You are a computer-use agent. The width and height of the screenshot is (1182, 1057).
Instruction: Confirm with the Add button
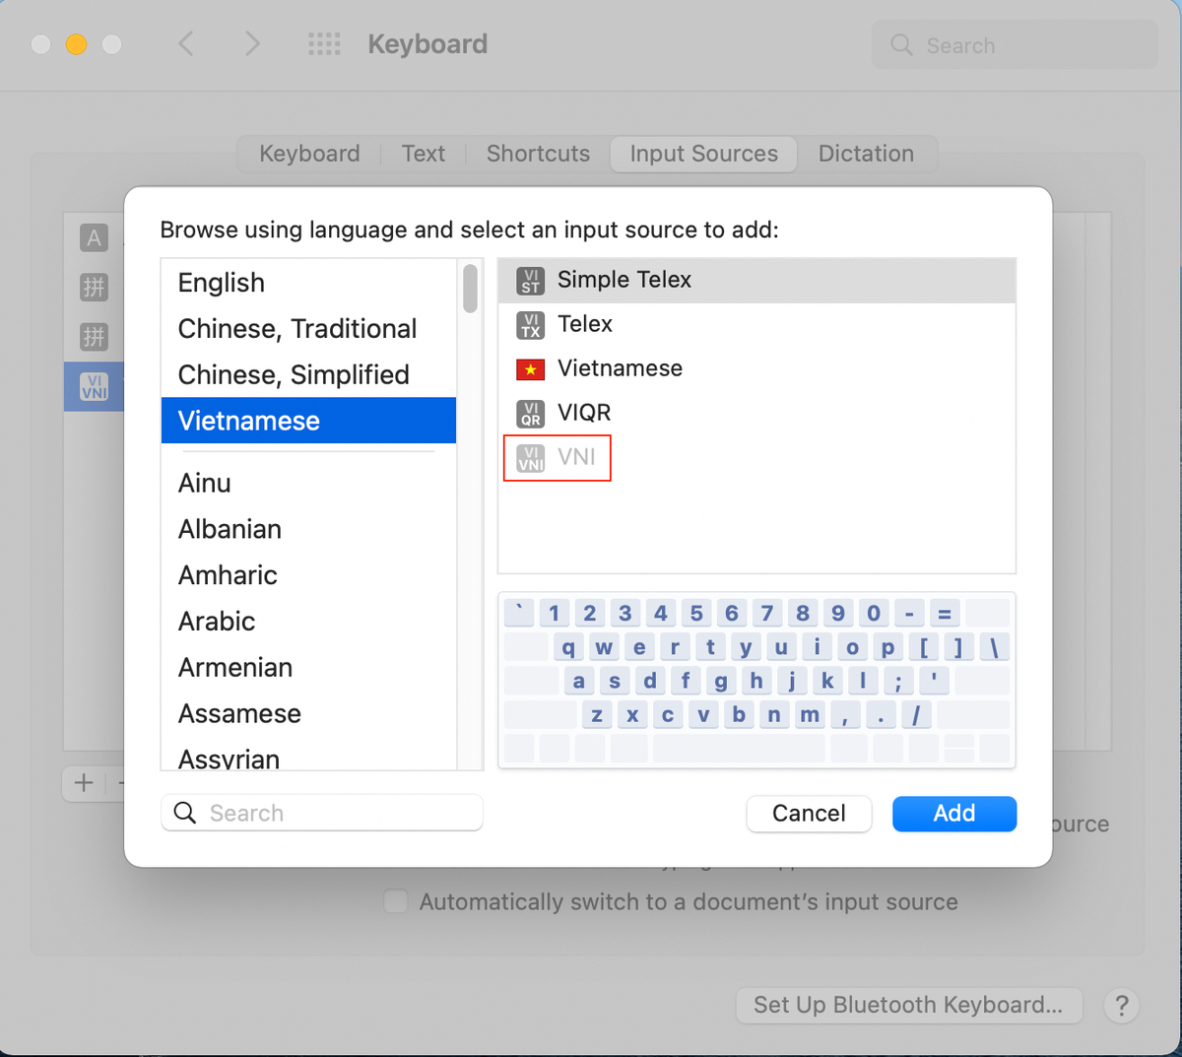[x=953, y=814]
